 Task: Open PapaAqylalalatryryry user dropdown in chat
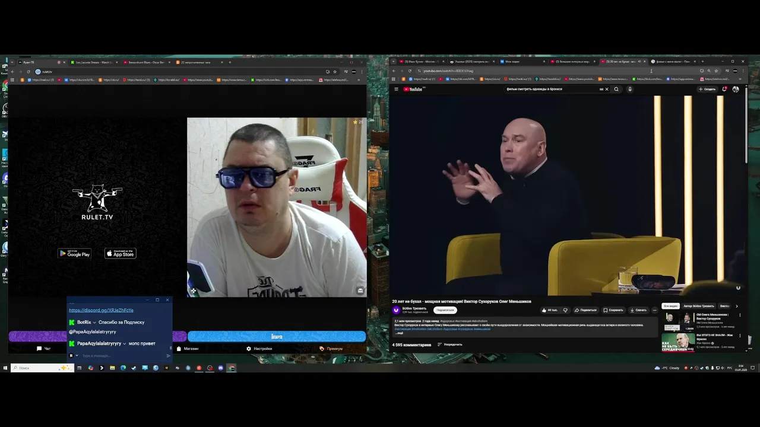pos(124,343)
